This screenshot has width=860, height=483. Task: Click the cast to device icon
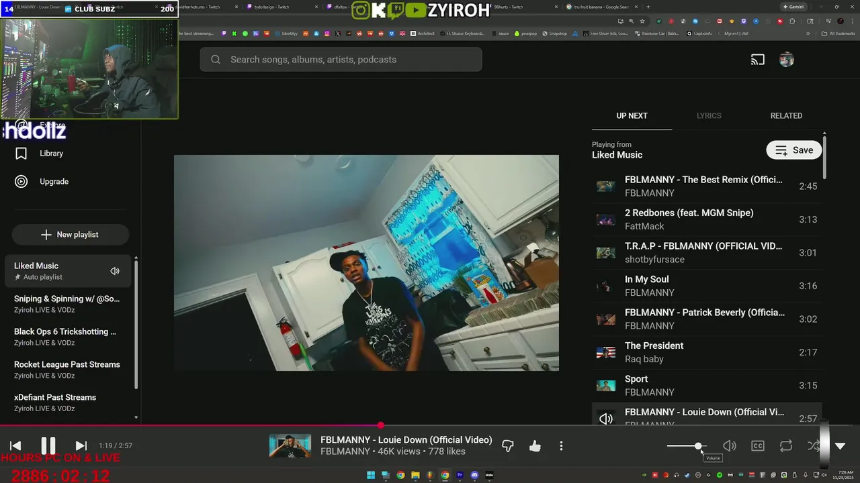tap(758, 60)
